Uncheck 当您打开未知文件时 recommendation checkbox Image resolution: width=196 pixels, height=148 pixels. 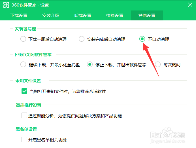[x=24, y=91]
